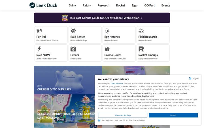Click the 'Join & Host Global Raids' subtitle
Screen dimensions: 204x128
click(46, 59)
